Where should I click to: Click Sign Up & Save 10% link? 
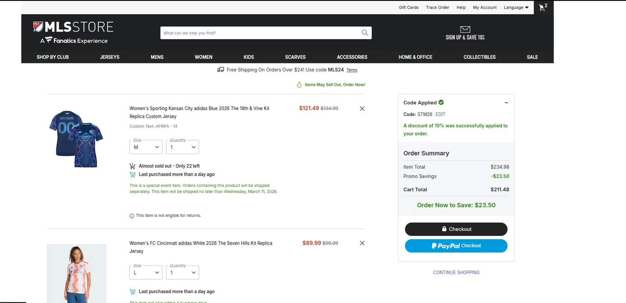pos(465,38)
